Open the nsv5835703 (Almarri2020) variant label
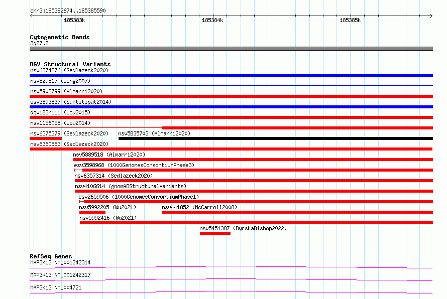This screenshot has width=447, height=299. tap(154, 133)
